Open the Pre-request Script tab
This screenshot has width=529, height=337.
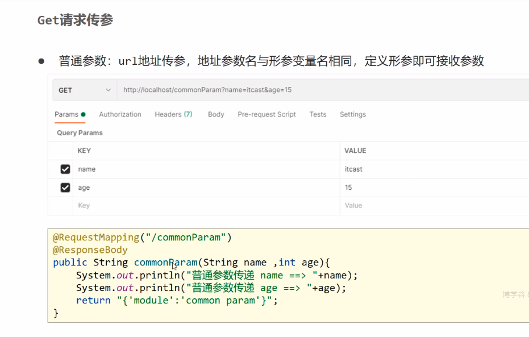[266, 114]
